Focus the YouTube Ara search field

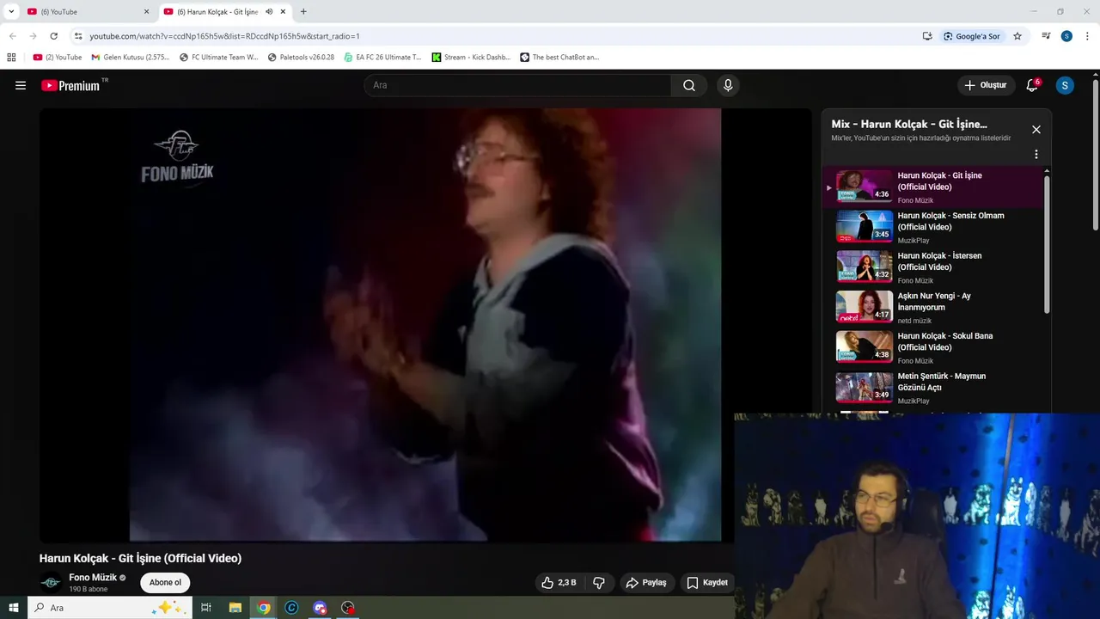[x=517, y=85]
